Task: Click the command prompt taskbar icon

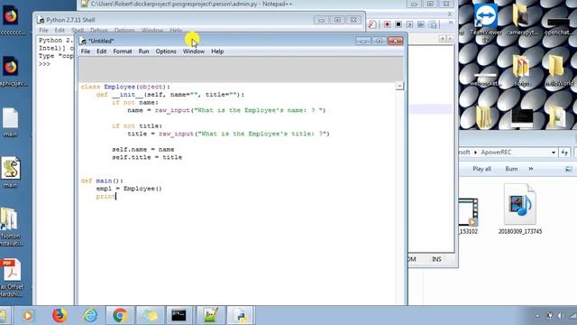Action: 179,315
